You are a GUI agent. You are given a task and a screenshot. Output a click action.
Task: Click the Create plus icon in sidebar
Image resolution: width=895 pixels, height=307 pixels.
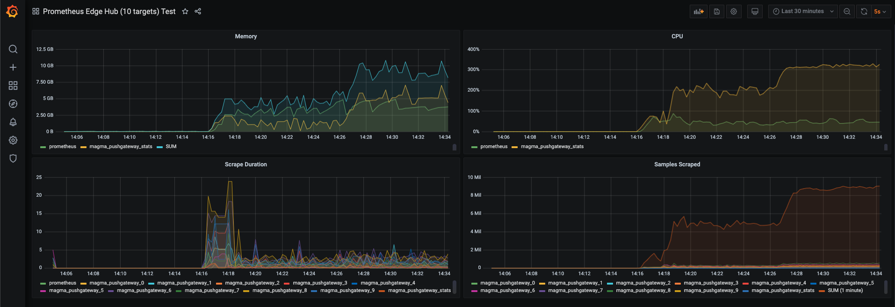click(x=13, y=67)
